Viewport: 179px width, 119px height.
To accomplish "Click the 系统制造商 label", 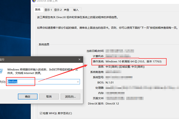I will click(97, 72).
